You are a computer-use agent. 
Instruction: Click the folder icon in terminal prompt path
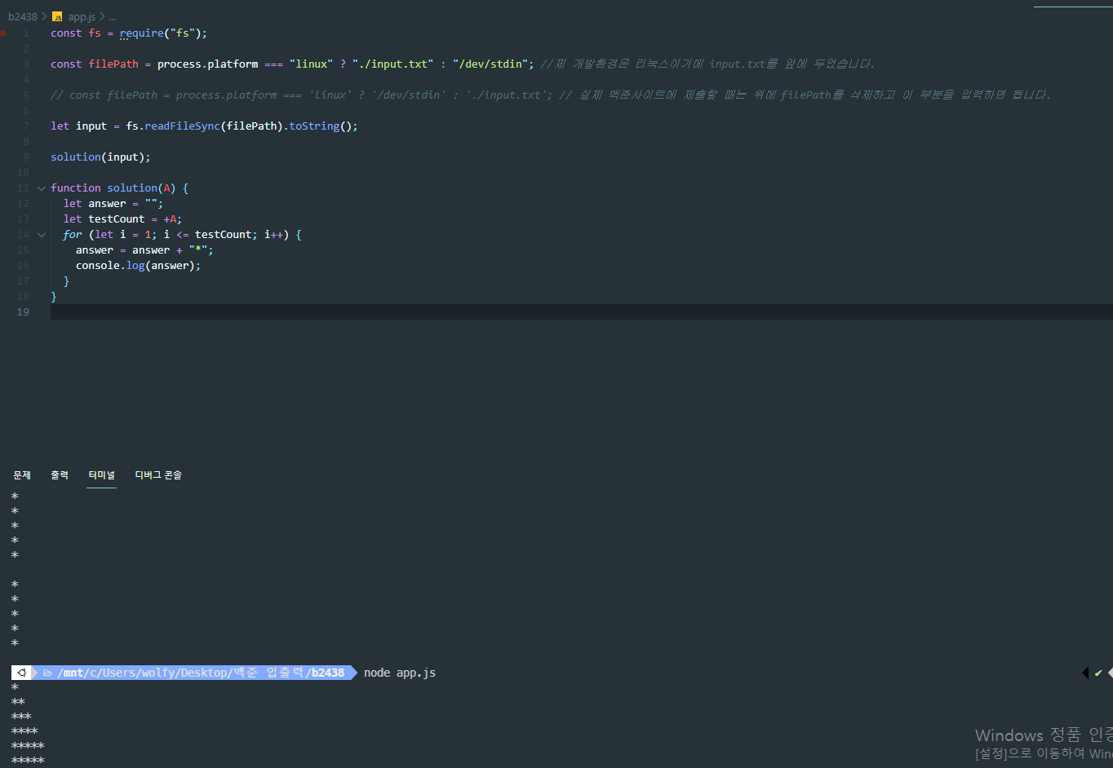tap(47, 673)
